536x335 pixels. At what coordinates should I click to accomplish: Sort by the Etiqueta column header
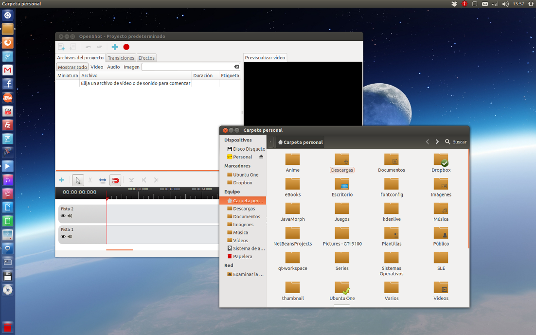click(230, 75)
